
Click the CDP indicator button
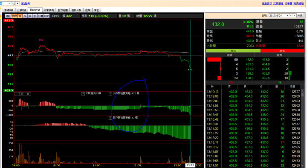(x=46, y=16)
